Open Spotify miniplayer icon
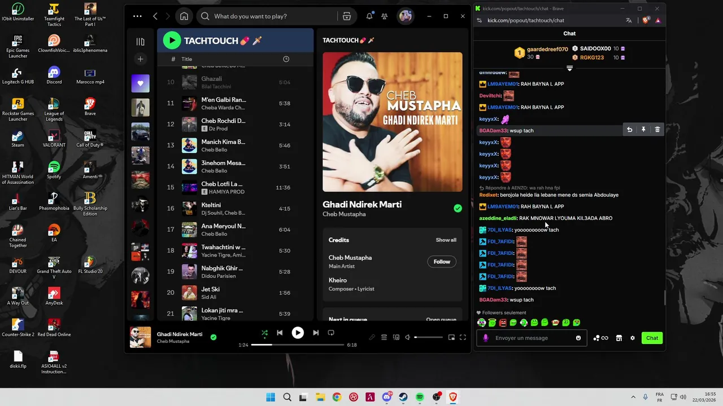 point(451,337)
